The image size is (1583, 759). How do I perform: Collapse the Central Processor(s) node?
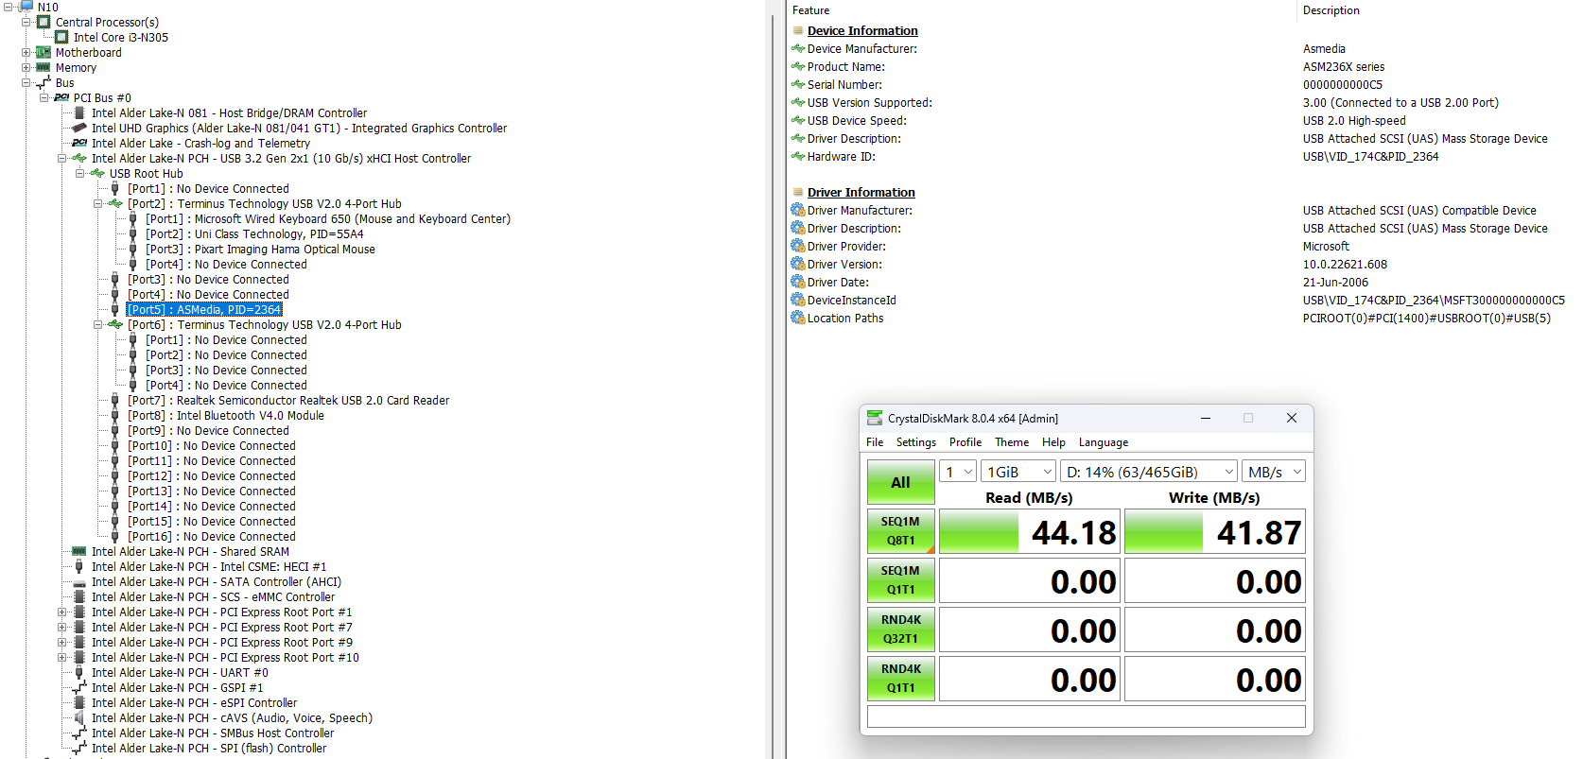coord(26,23)
